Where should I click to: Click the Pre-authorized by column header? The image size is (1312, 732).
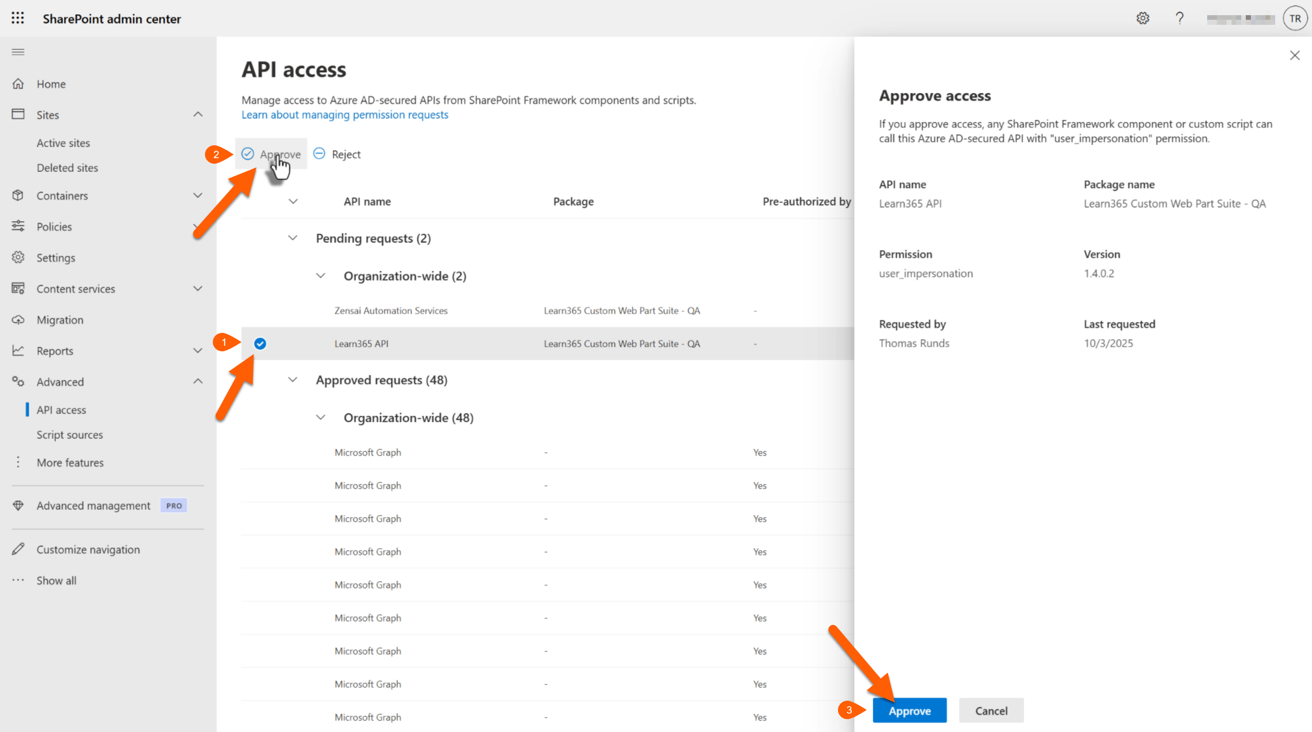coord(807,202)
